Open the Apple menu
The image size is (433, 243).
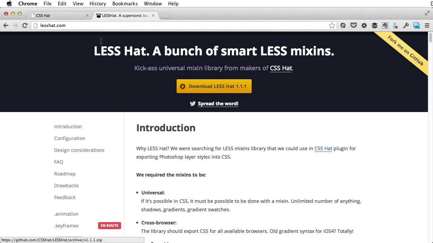point(9,4)
